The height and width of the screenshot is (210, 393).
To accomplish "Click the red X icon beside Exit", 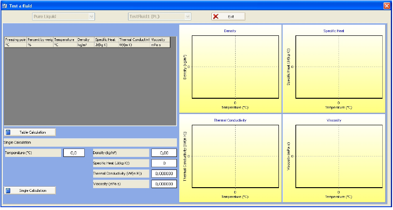I will 216,17.
